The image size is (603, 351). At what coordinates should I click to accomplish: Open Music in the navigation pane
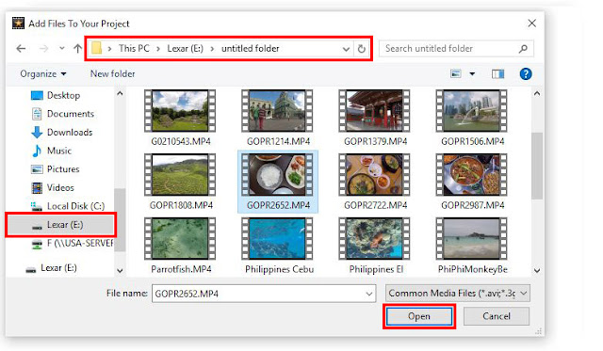point(52,151)
